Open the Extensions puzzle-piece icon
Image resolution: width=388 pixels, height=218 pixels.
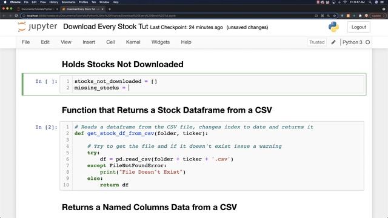pyautogui.click(x=360, y=16)
